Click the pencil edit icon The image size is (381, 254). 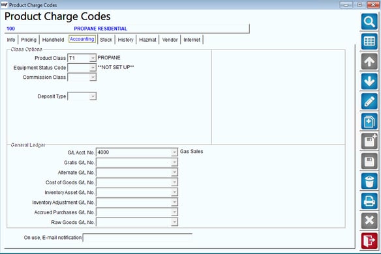(x=369, y=102)
